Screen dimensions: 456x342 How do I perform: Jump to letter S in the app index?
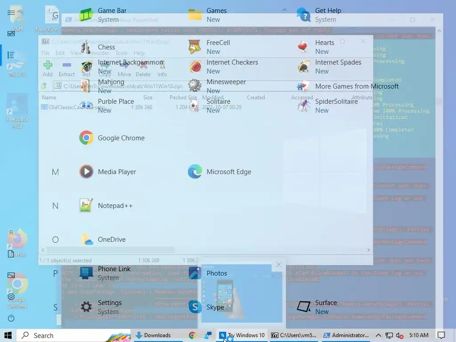[x=55, y=307]
